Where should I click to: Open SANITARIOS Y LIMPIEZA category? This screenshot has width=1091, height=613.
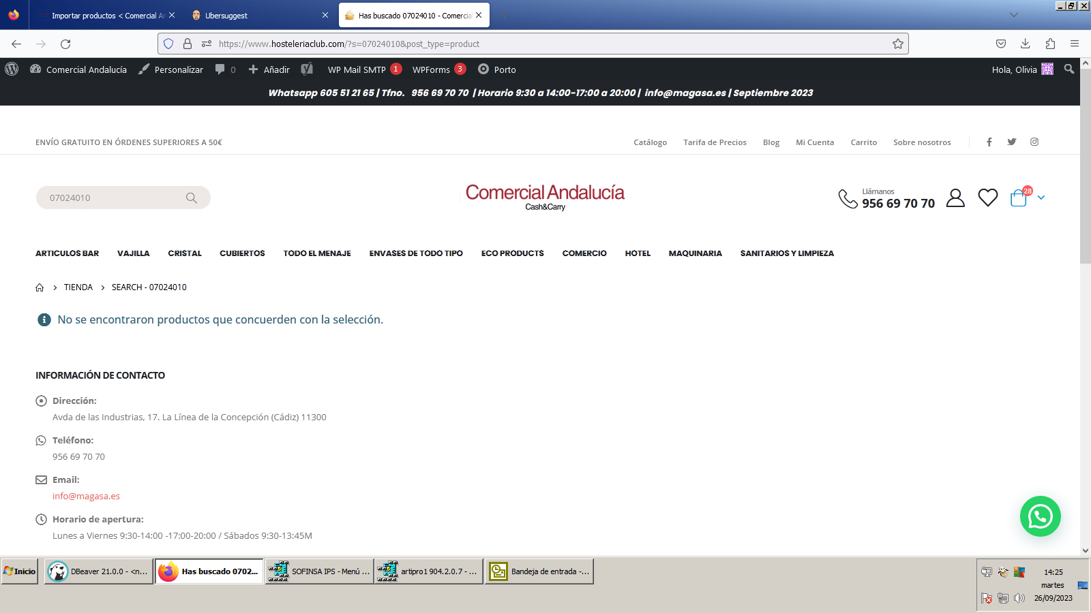tap(787, 253)
